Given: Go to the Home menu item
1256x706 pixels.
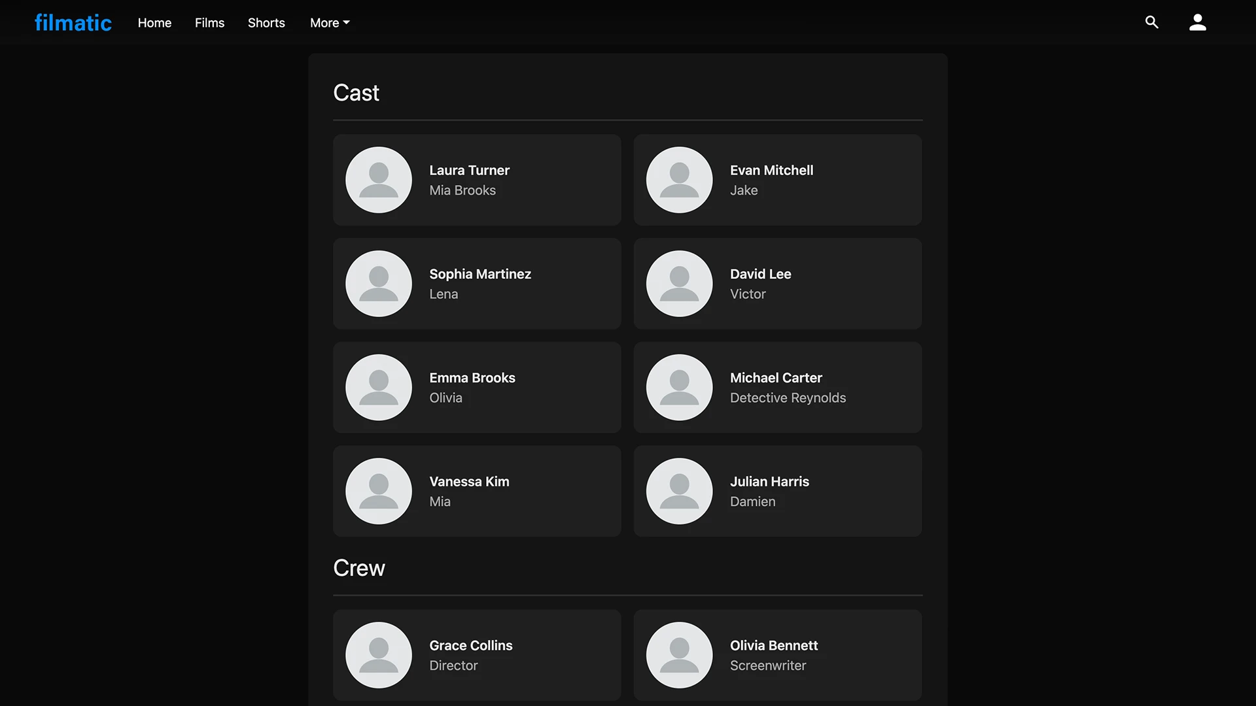Looking at the screenshot, I should 154,23.
